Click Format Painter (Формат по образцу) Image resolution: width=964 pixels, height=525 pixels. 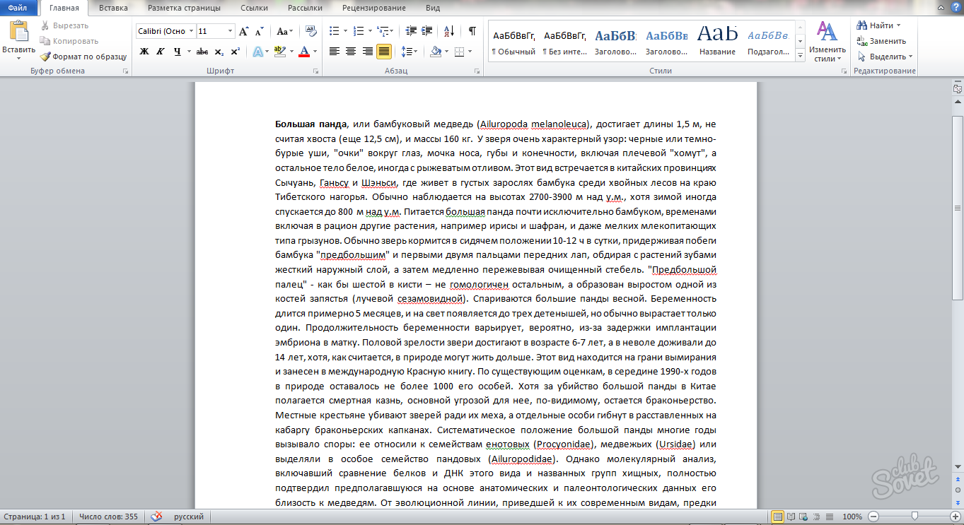pos(83,56)
